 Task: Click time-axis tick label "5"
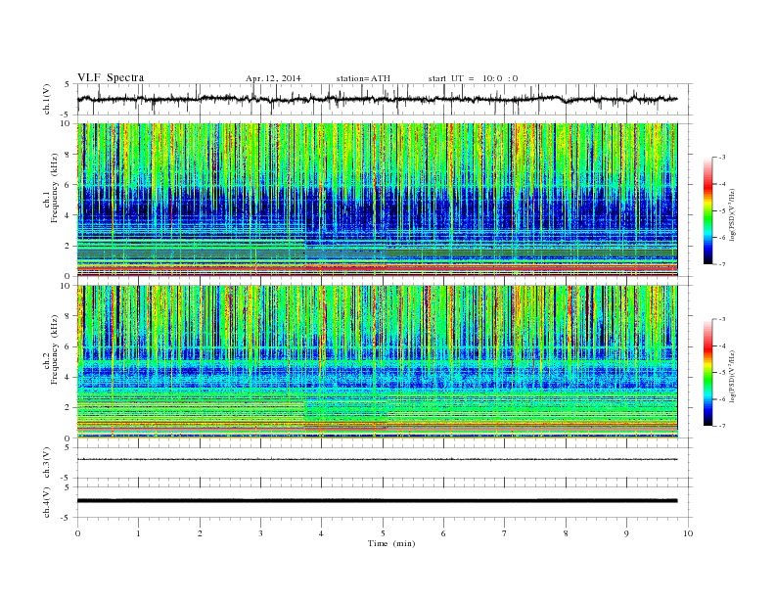(x=383, y=533)
